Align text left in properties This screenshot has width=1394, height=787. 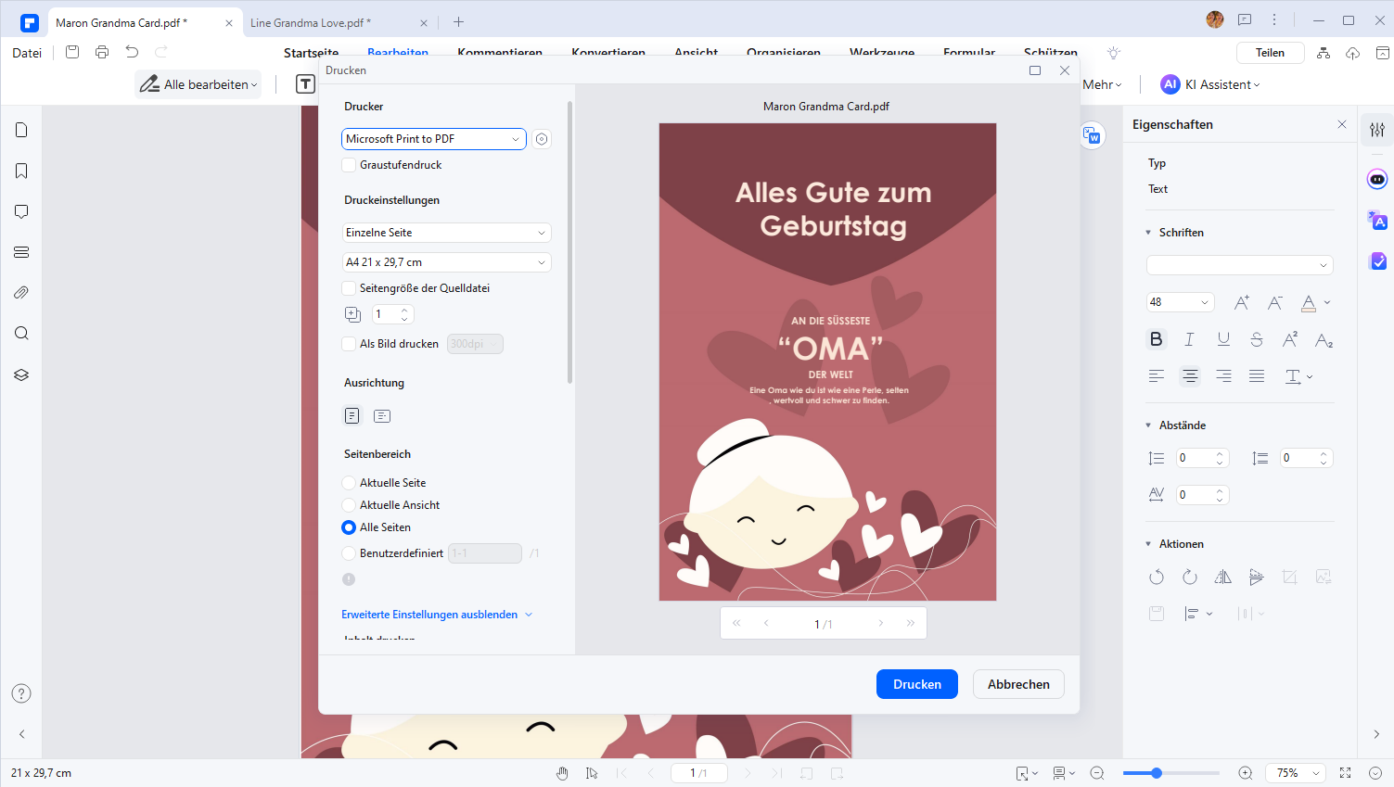point(1157,376)
